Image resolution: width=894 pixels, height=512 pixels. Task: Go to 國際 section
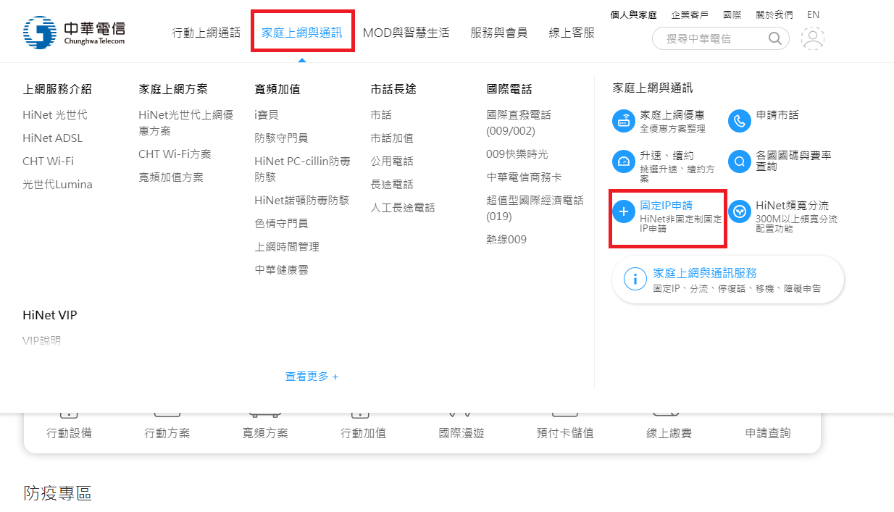click(732, 14)
